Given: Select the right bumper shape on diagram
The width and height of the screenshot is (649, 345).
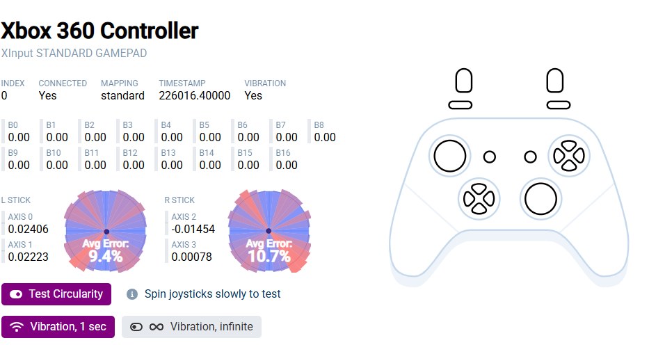Looking at the screenshot, I should pyautogui.click(x=559, y=105).
